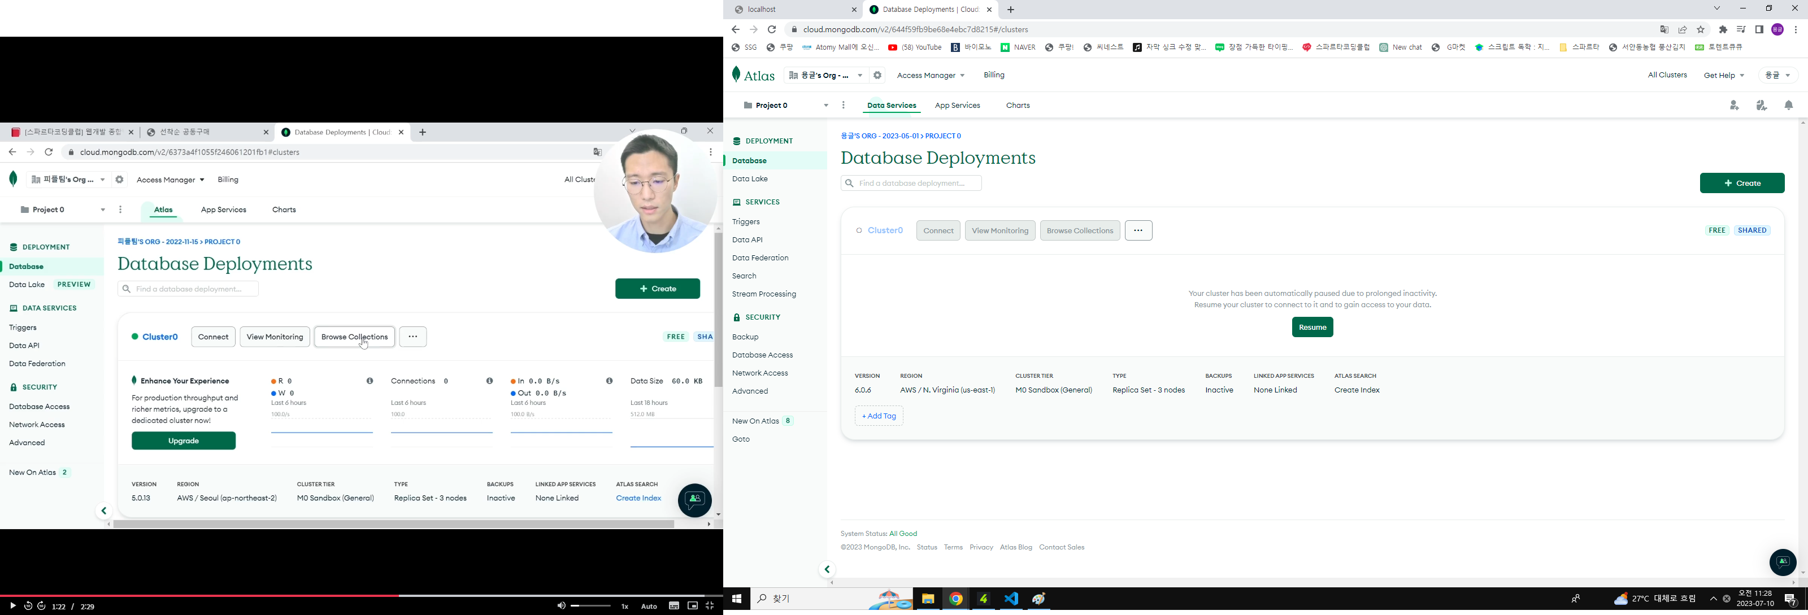This screenshot has height=615, width=1808.
Task: Switch to the App Services tab
Action: coord(957,106)
